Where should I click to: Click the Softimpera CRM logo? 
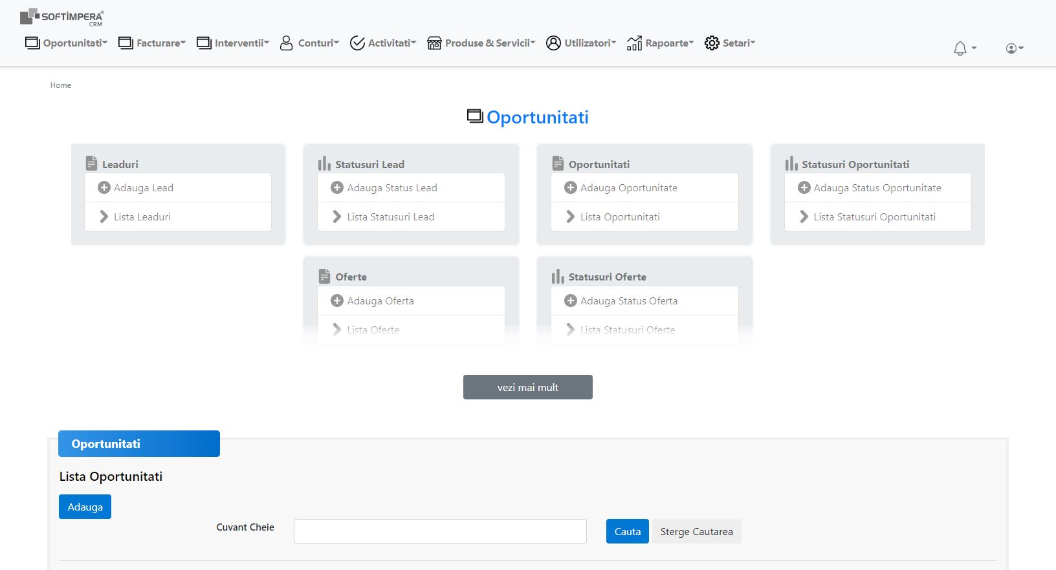61,17
